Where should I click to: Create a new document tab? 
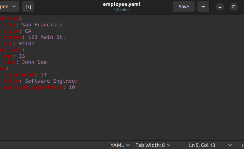click(x=28, y=7)
